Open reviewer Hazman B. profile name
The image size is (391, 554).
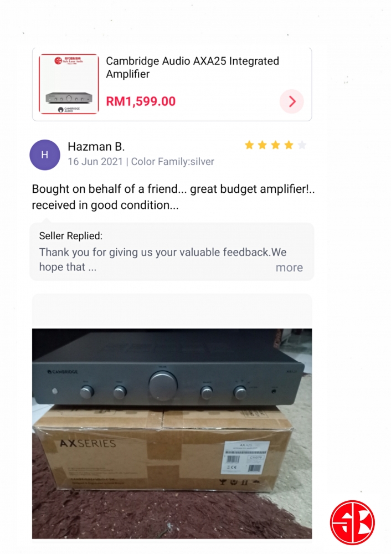pos(96,146)
